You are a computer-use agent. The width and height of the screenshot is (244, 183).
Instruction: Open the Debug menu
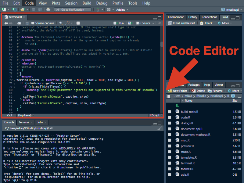click(102, 3)
